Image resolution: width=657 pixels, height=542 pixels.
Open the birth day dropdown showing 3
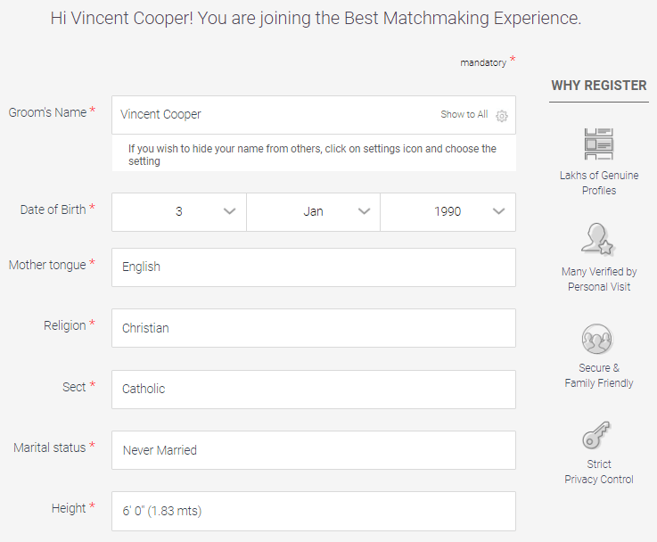[179, 212]
